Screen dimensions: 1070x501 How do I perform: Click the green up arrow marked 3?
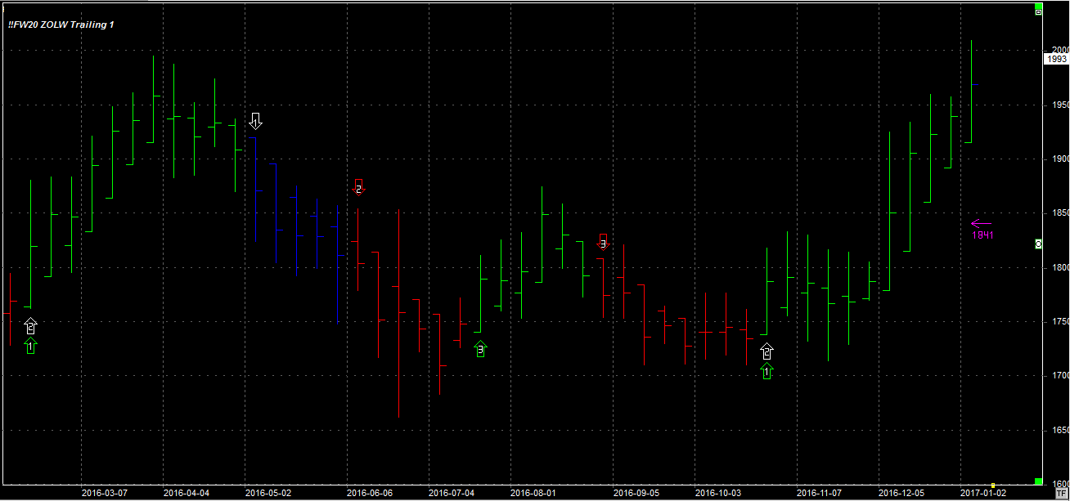[x=480, y=350]
